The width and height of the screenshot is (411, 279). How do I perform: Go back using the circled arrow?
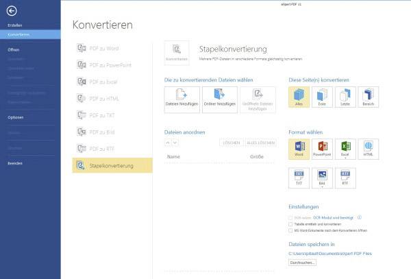click(x=12, y=11)
